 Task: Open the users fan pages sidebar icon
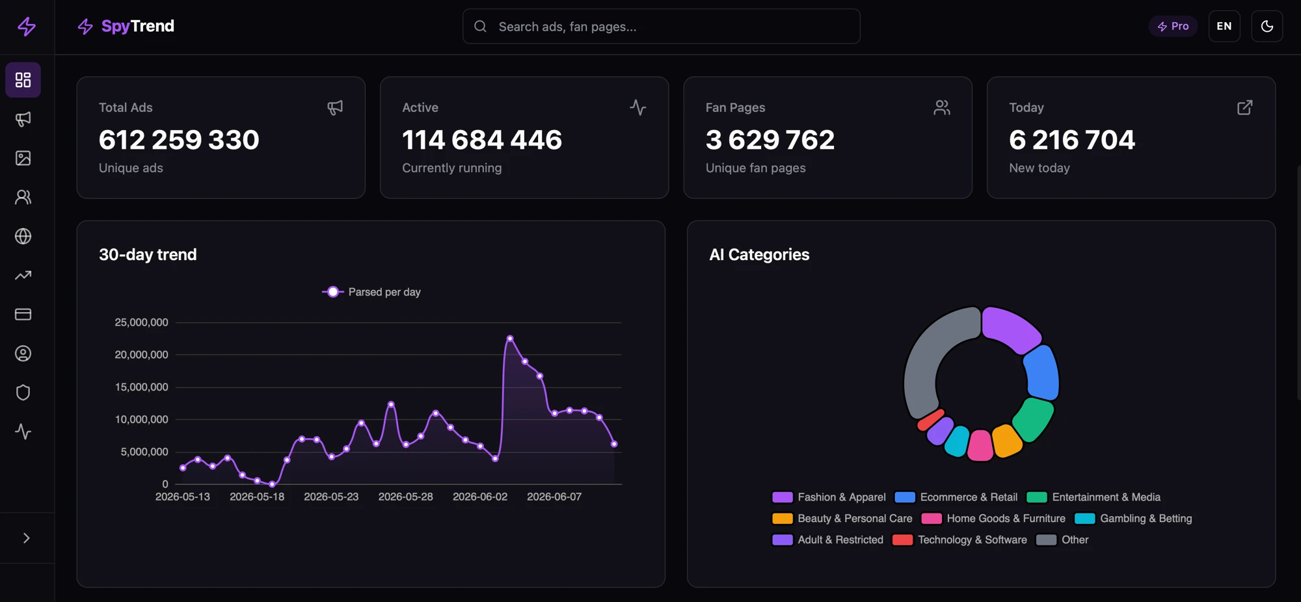pyautogui.click(x=23, y=197)
